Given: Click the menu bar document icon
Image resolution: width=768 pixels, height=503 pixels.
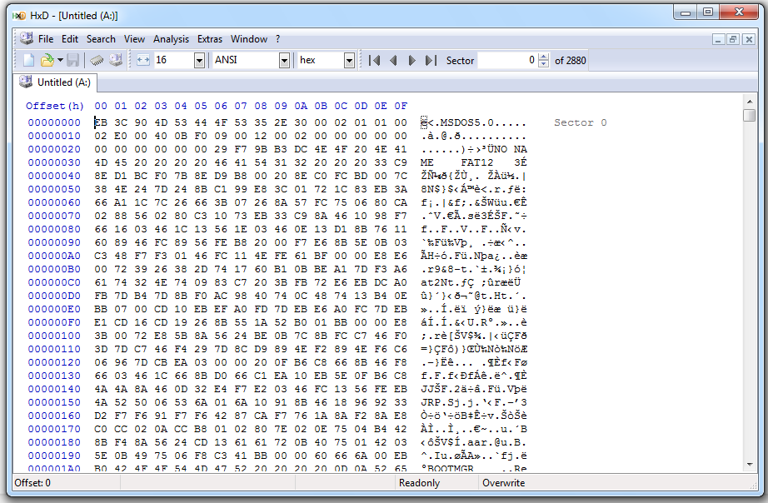Looking at the screenshot, I should (x=27, y=38).
